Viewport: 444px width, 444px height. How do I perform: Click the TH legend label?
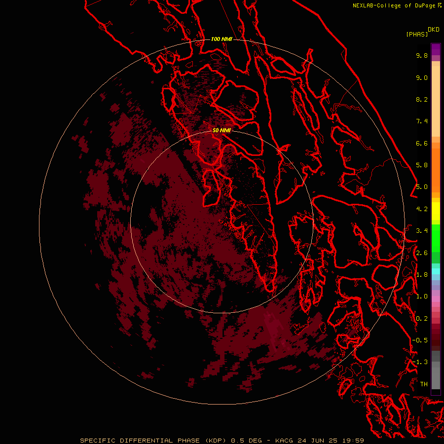coord(424,384)
